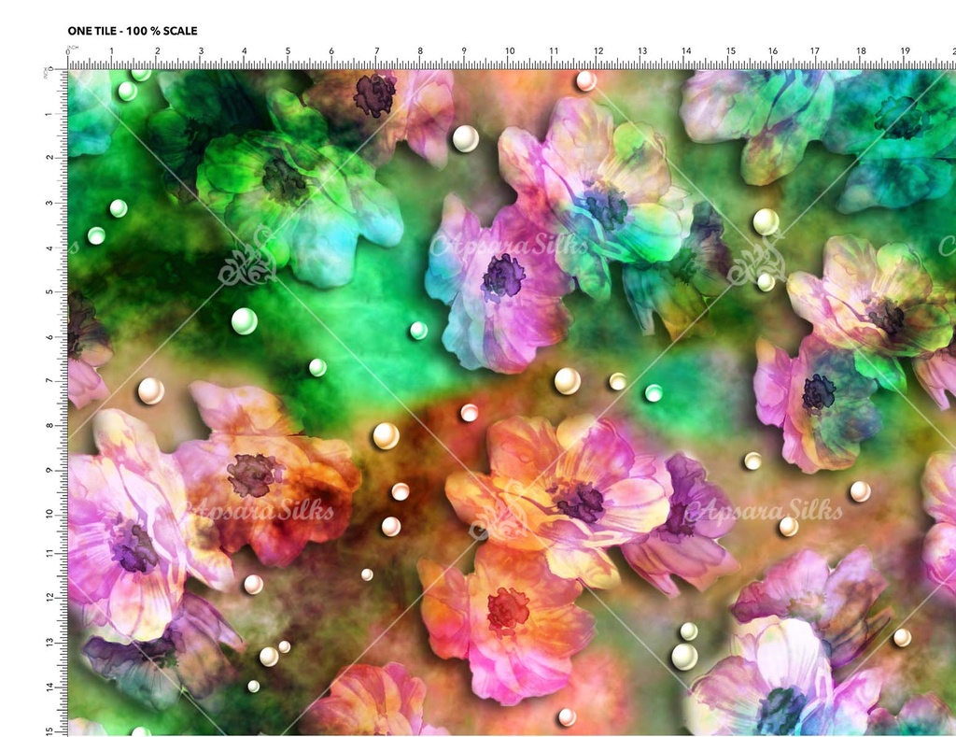The width and height of the screenshot is (956, 737).
Task: Click the number 5 on the vertical ruler
Action: coord(49,291)
